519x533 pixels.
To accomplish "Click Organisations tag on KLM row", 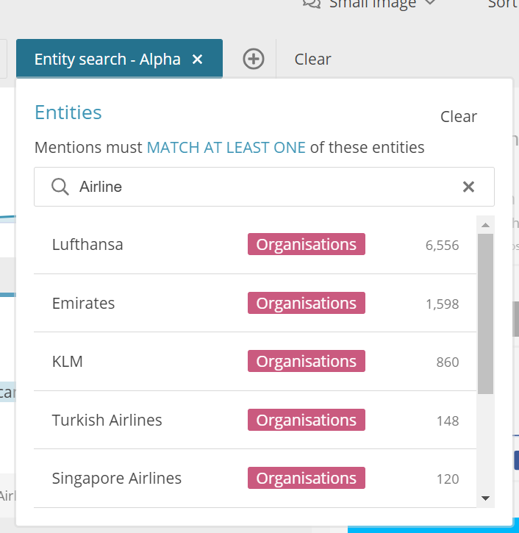I will [307, 361].
